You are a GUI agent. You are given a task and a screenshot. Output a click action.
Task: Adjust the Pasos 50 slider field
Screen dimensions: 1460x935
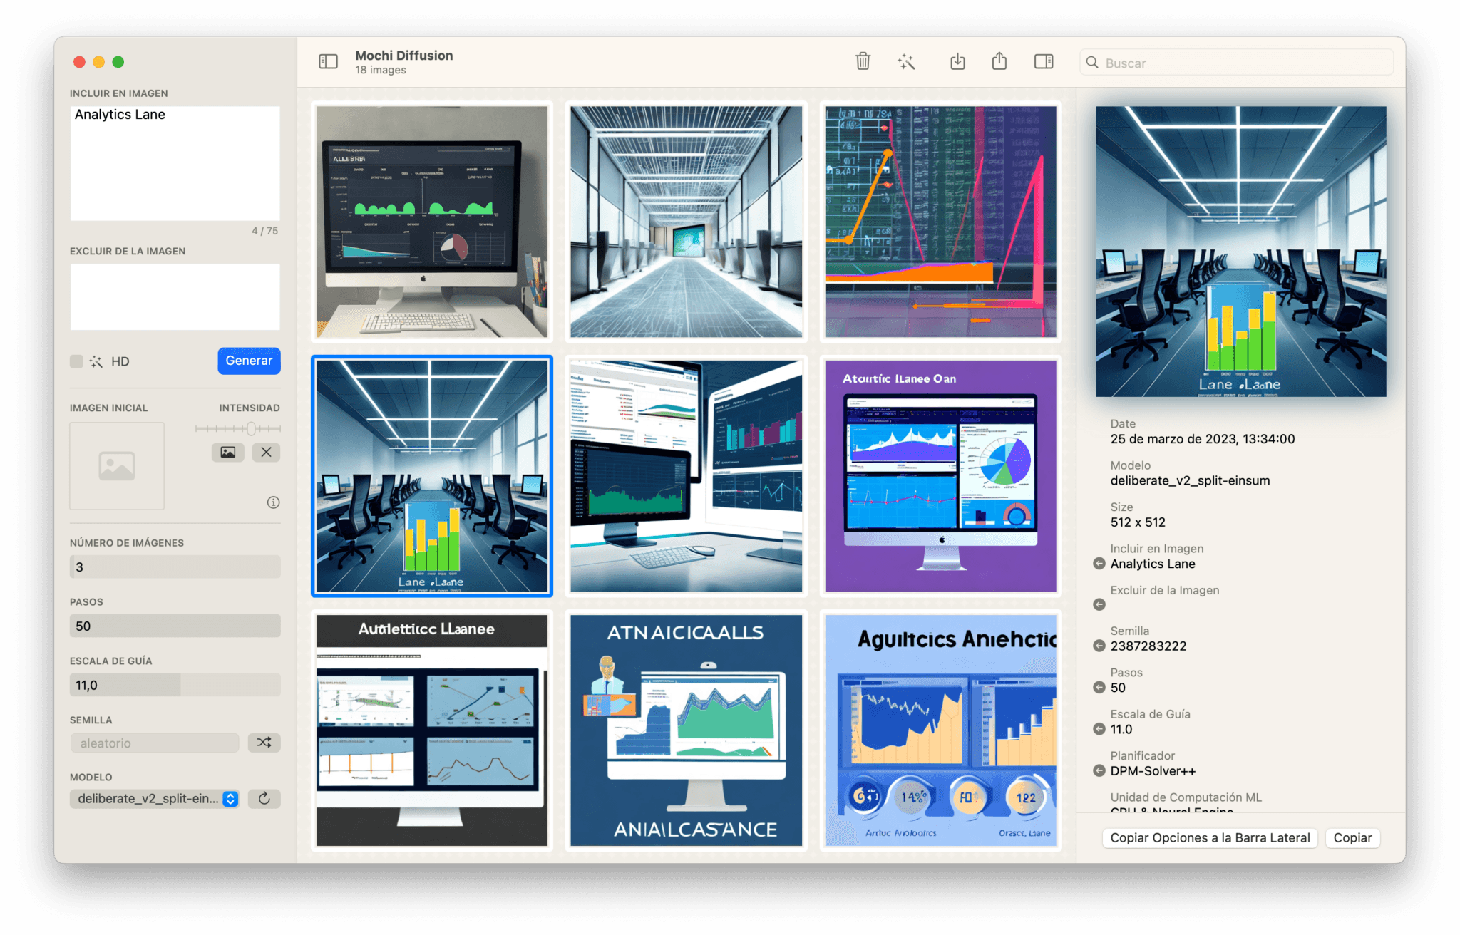175,626
